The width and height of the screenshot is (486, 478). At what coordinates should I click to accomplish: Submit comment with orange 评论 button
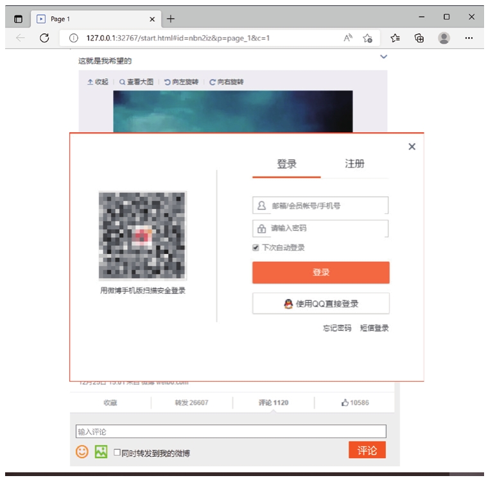367,450
